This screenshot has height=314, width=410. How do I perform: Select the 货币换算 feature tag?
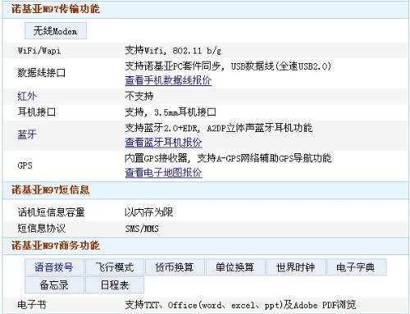(175, 267)
